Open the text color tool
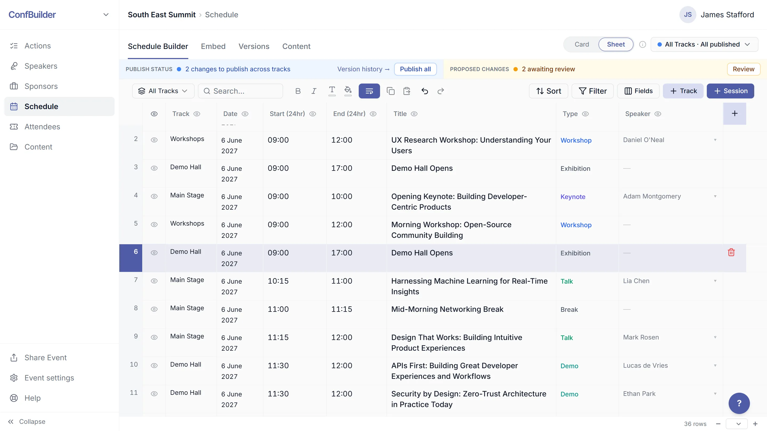 (332, 91)
